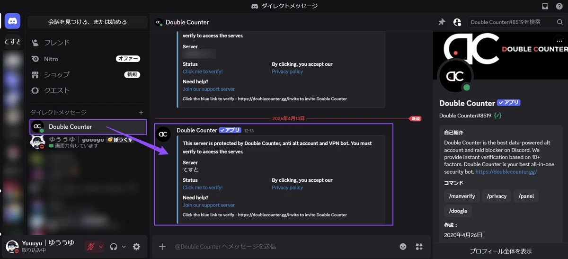Show full profile (プロフィール全体を表示) button
The width and height of the screenshot is (568, 259).
tap(500, 251)
